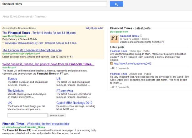Open The Financial Times £1 trial ad
Screen dimensions: 192x138
39,33
